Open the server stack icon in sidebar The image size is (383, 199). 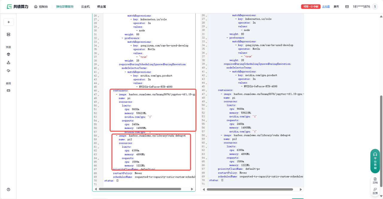pyautogui.click(x=8, y=34)
